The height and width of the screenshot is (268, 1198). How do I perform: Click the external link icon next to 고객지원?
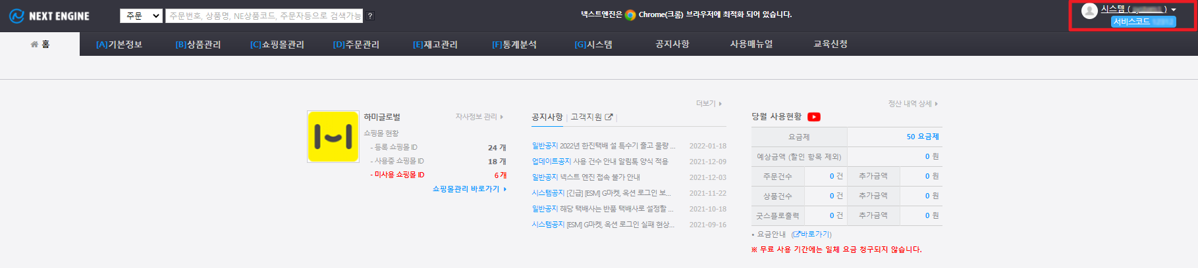(x=609, y=117)
